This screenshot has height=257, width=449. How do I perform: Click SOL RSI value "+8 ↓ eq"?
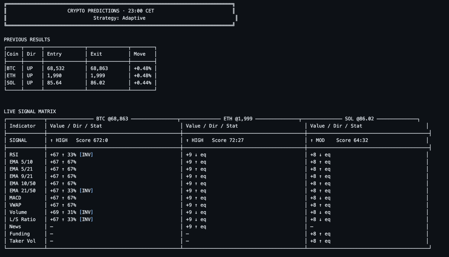(320, 155)
